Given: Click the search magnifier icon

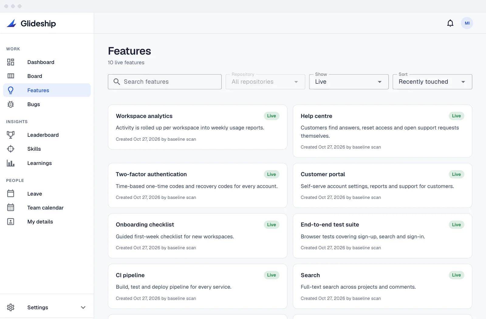Looking at the screenshot, I should [x=117, y=82].
